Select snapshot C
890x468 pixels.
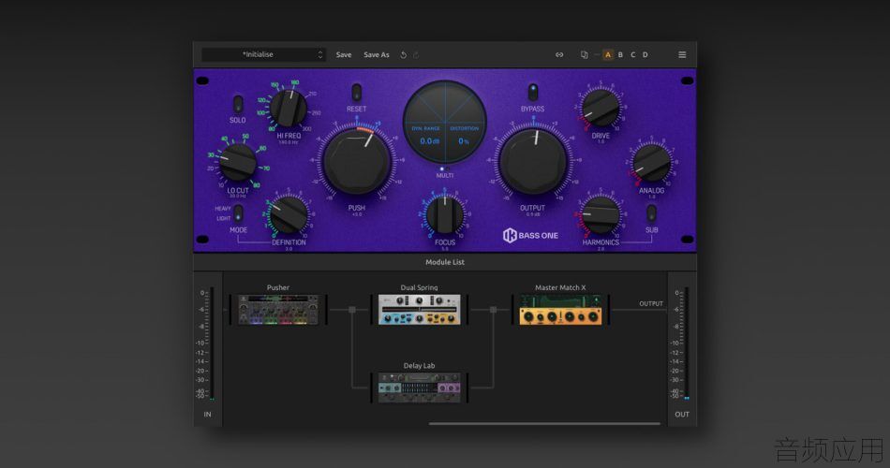click(633, 55)
